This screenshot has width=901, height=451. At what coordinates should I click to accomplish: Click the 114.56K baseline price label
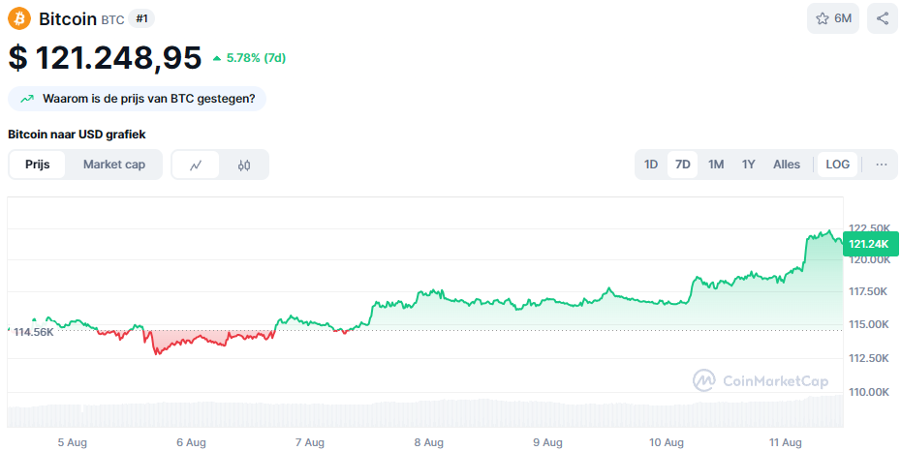tap(34, 332)
